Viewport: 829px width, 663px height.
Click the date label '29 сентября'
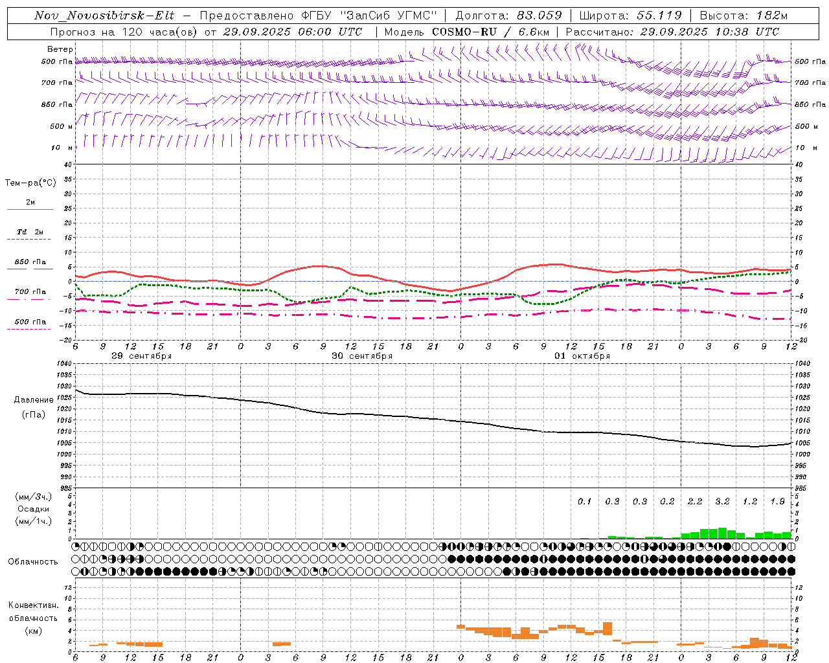pyautogui.click(x=142, y=356)
